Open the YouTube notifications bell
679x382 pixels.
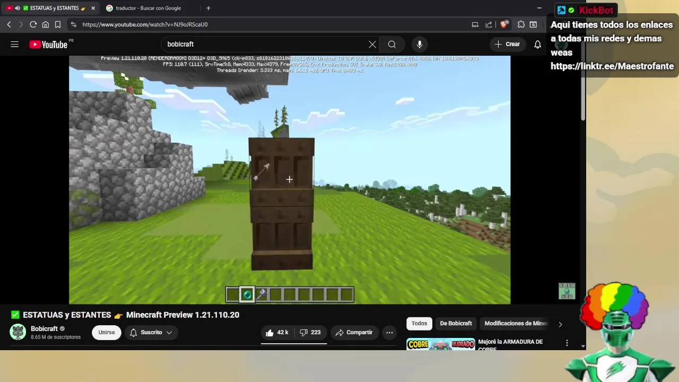point(537,45)
